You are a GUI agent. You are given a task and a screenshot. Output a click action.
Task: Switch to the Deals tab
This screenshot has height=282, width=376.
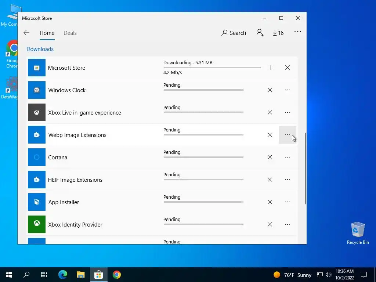[70, 33]
